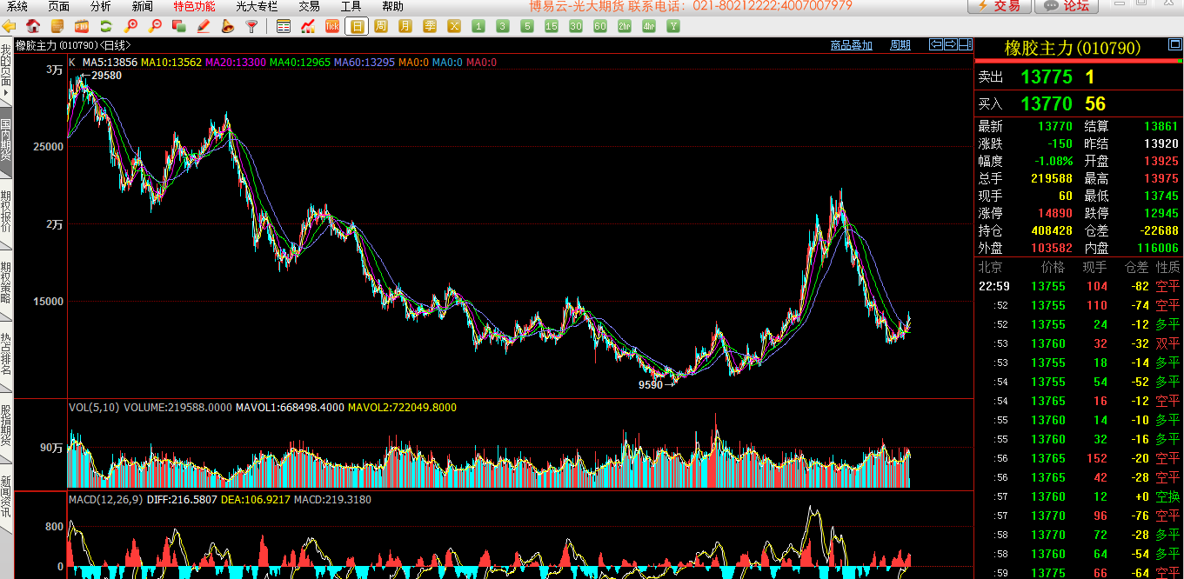
Task: Open the second 交易 menu item
Action: coord(309,6)
